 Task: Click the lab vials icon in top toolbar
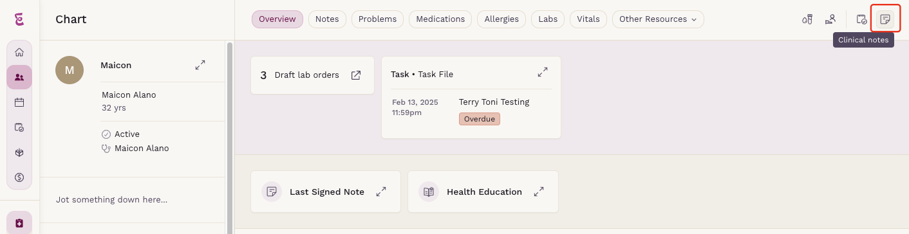[x=807, y=19]
